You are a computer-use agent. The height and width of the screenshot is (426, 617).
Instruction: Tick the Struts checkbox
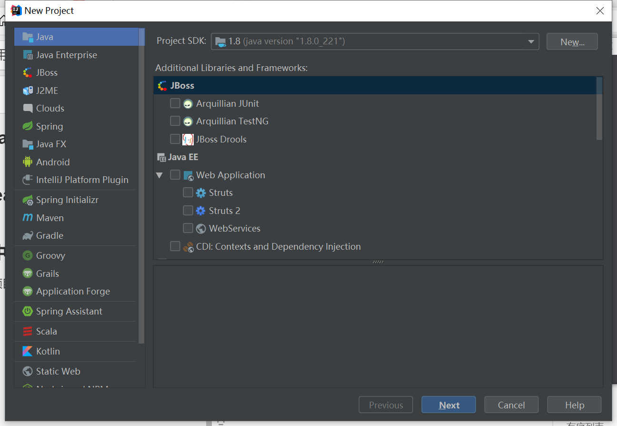coord(188,193)
